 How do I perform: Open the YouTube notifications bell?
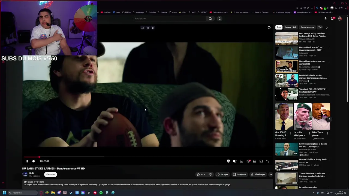332,19
